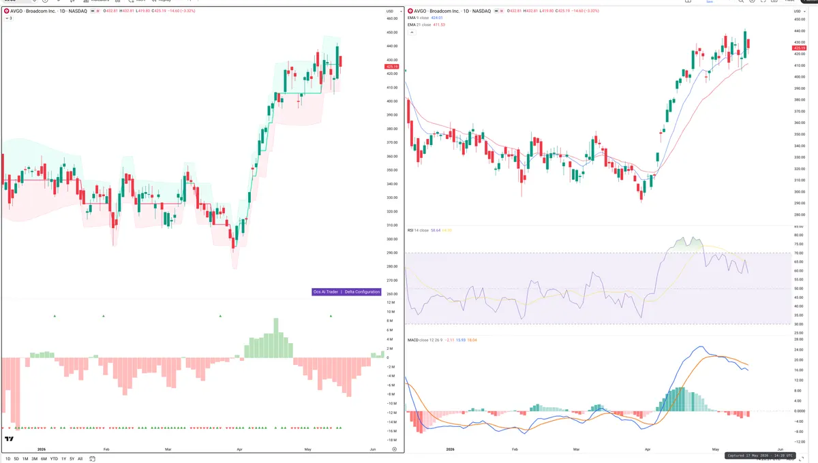The image size is (818, 463).
Task: Select the 1D time range
Action: coord(7,459)
